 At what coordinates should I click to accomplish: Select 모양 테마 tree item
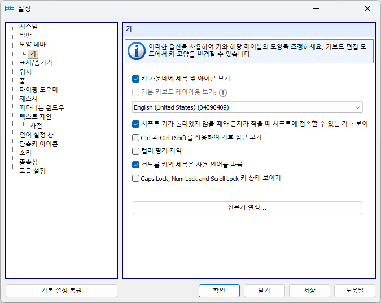point(33,45)
